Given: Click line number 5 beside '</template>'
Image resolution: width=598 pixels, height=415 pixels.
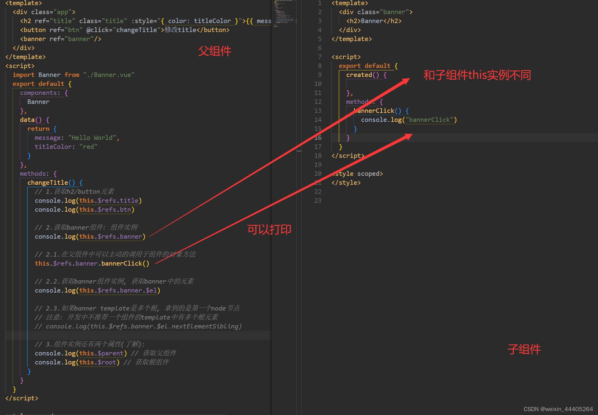Looking at the screenshot, I should pos(320,39).
